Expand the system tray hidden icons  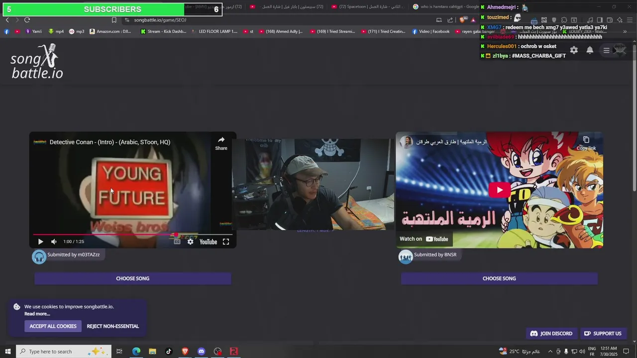(550, 352)
